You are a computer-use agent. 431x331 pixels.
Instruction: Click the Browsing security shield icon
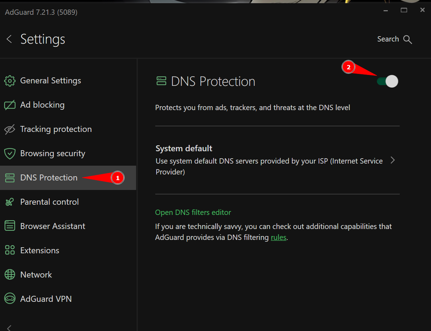tap(9, 153)
